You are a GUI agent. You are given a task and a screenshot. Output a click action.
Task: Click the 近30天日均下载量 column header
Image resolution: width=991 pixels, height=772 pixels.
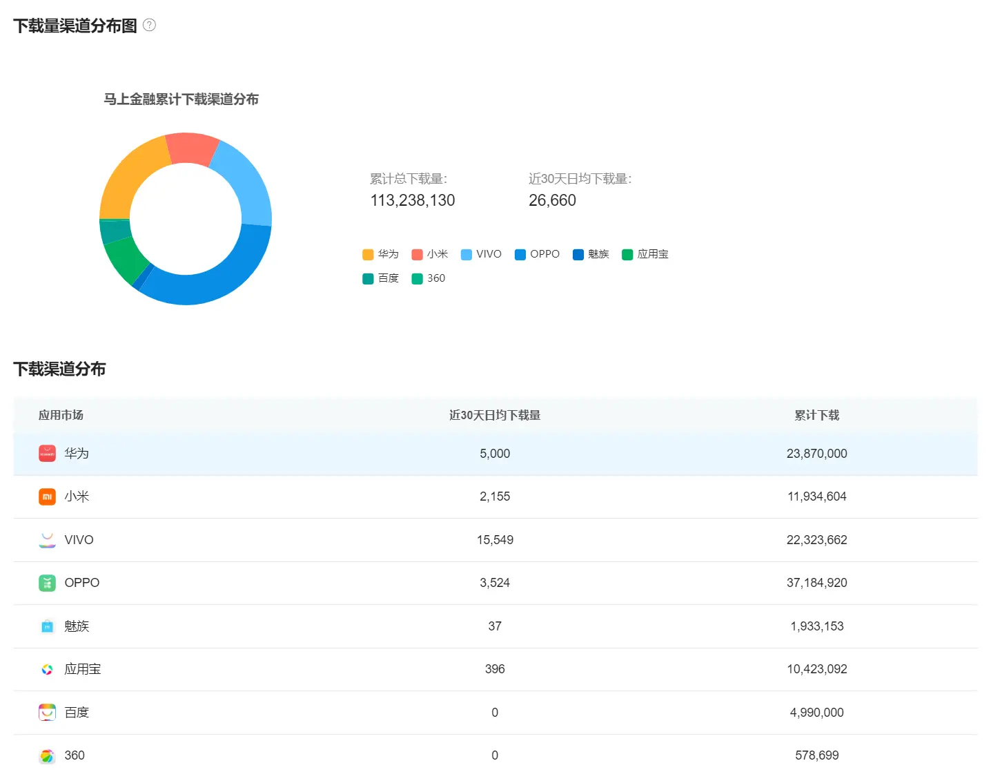click(x=494, y=415)
